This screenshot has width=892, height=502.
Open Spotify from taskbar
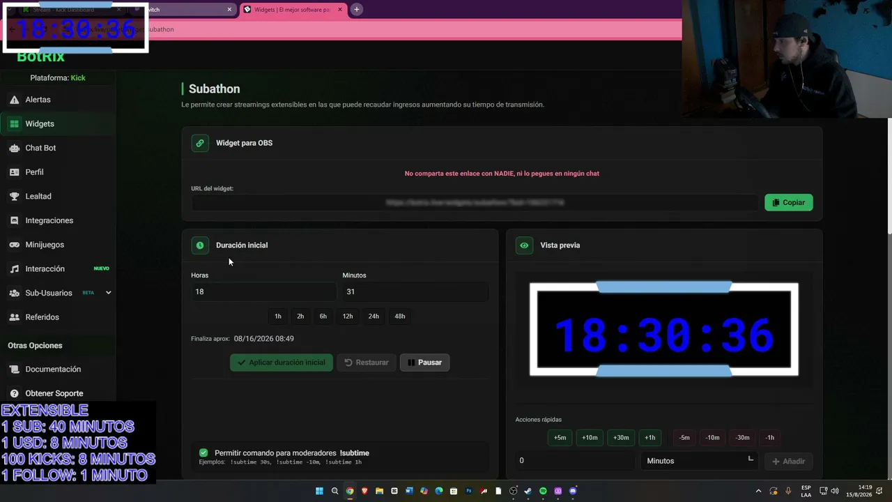[x=544, y=491]
